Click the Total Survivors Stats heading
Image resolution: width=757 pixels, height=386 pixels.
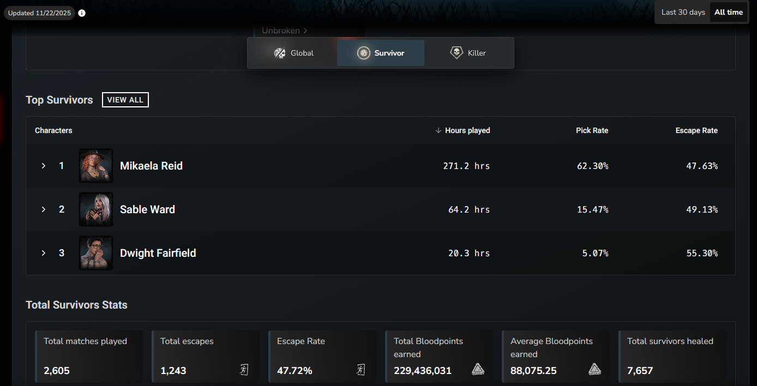click(x=76, y=305)
